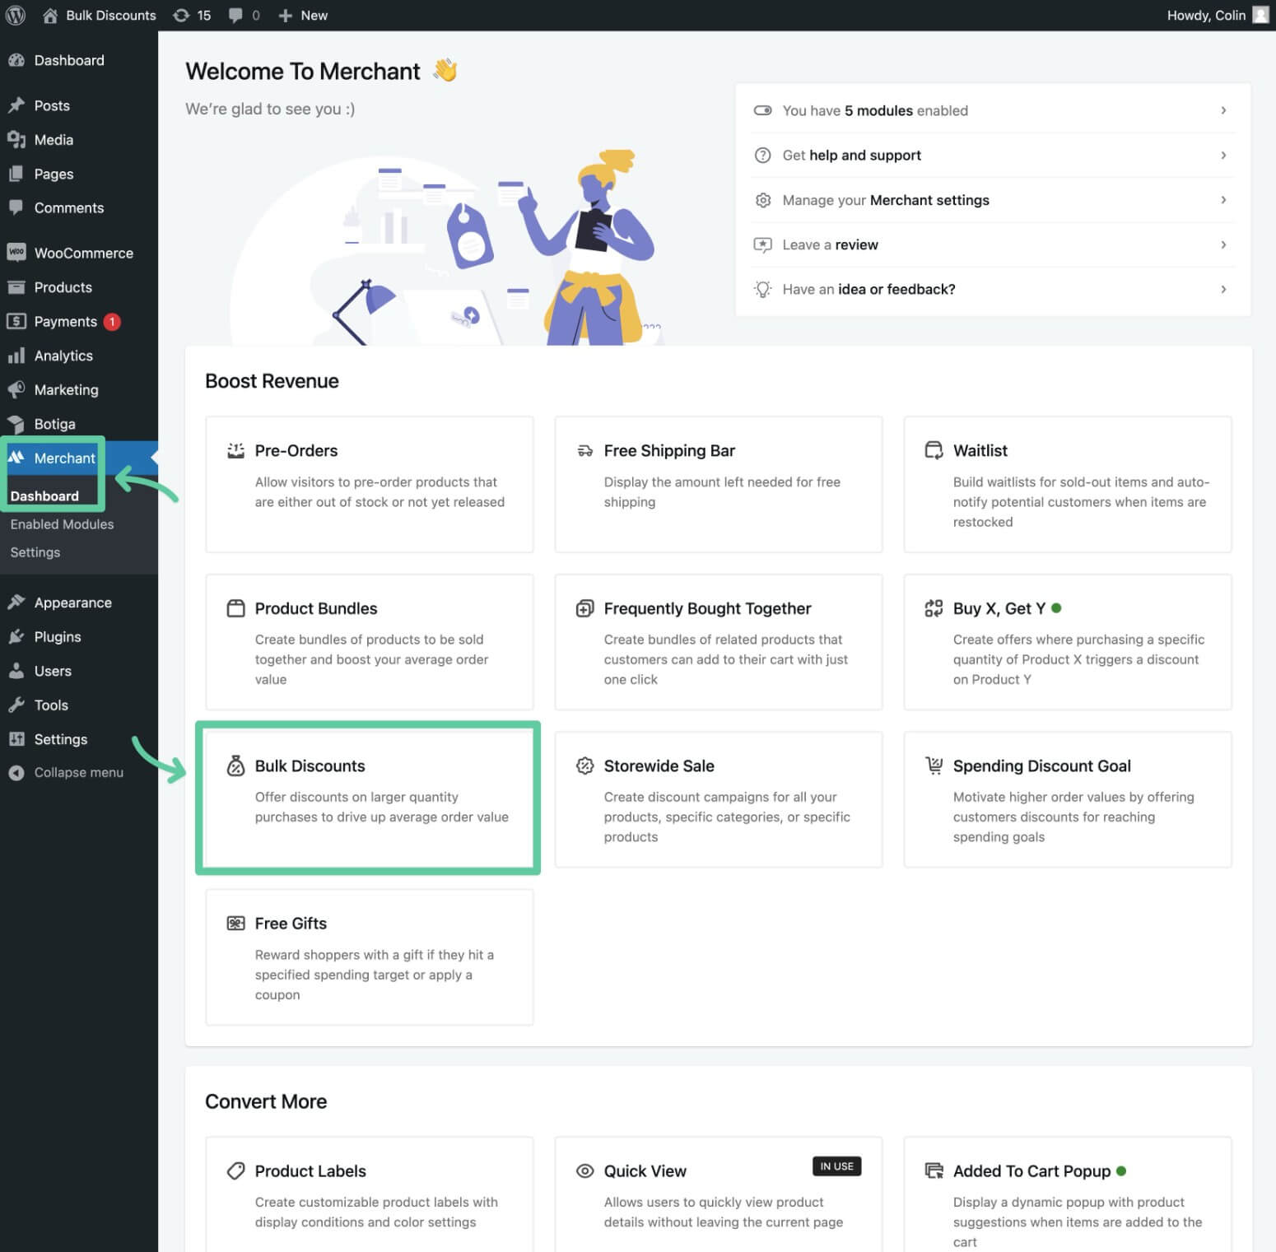Click the New content button
Screen dimensions: 1276x1252
click(x=303, y=15)
